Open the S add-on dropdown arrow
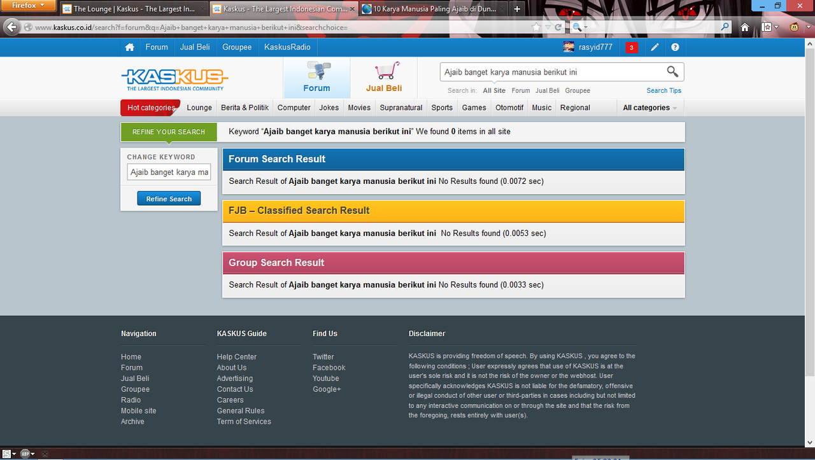815x460 pixels. pos(14,454)
